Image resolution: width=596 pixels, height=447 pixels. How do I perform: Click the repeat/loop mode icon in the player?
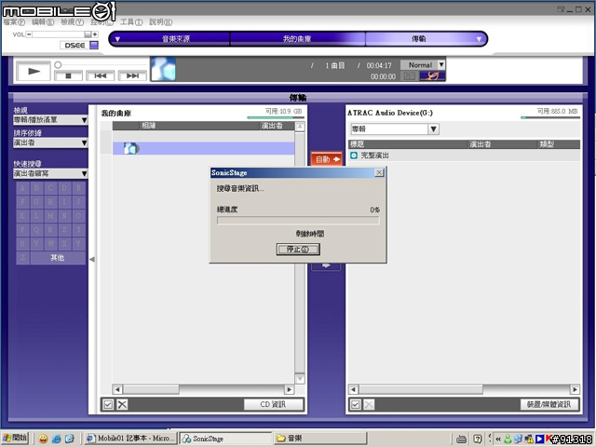432,76
